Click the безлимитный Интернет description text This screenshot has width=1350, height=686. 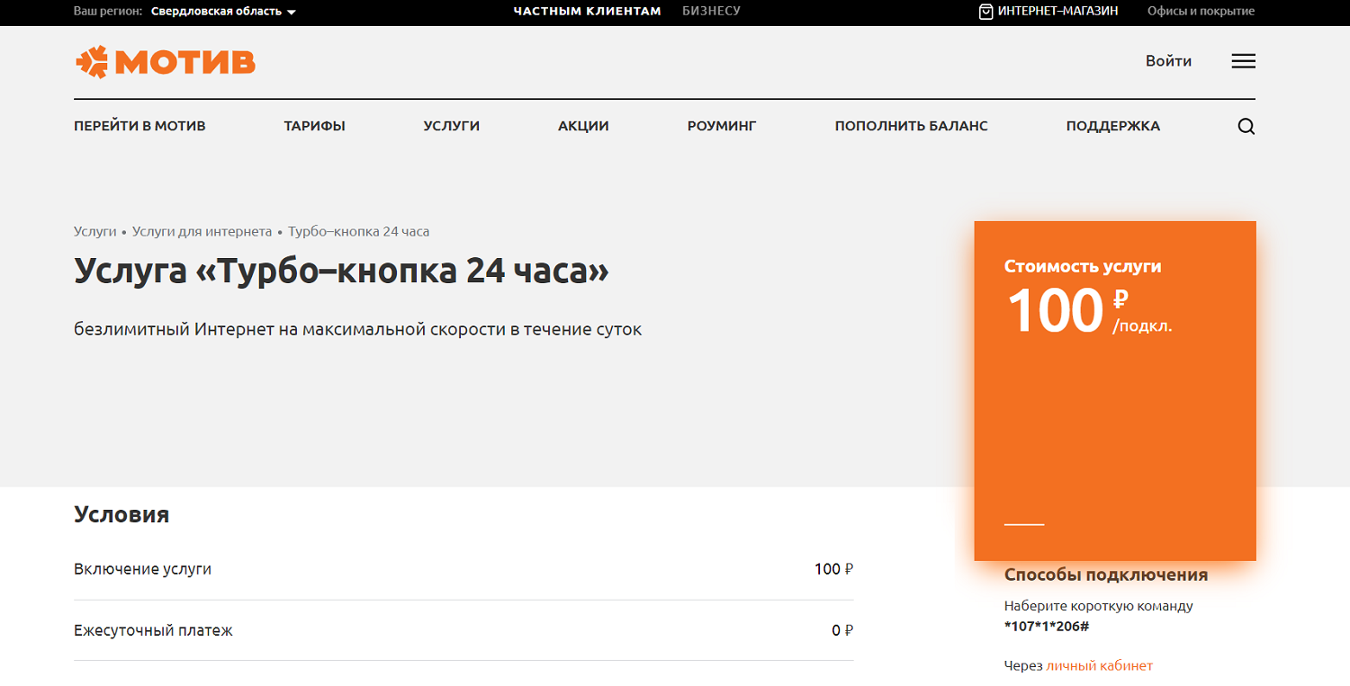tap(358, 330)
